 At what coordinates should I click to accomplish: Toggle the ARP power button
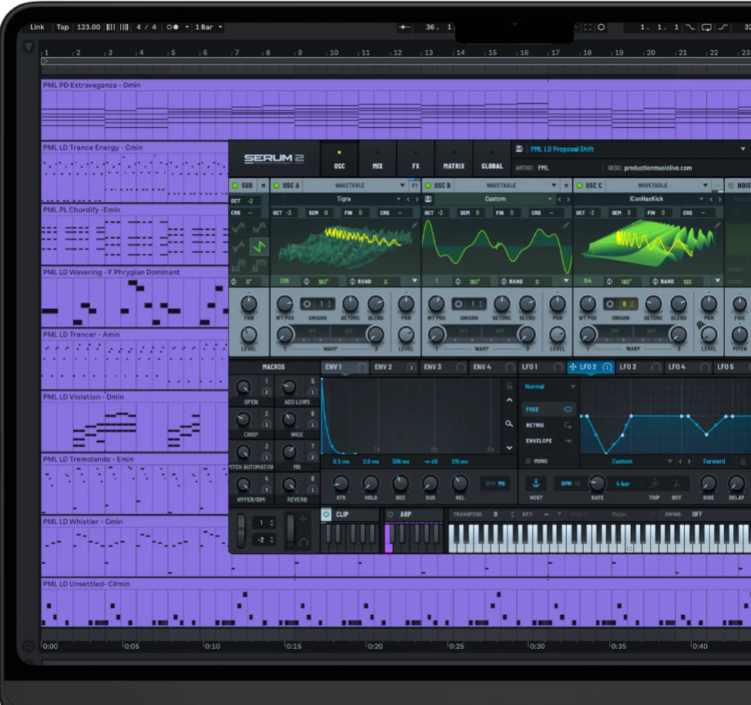point(391,515)
